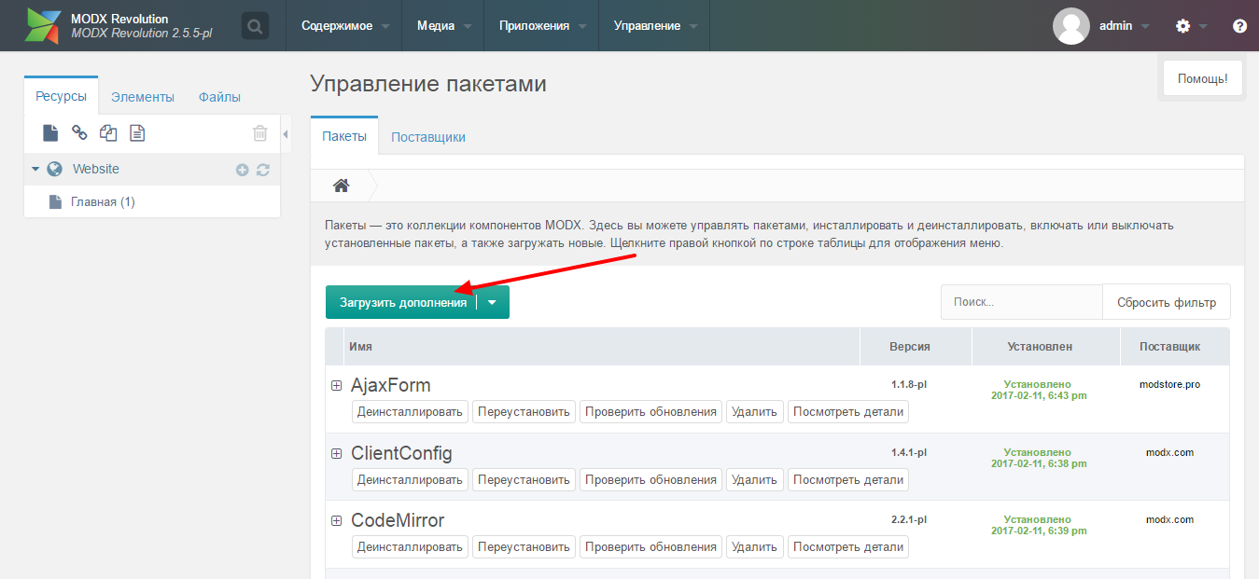The width and height of the screenshot is (1259, 579).
Task: Delete the CodeMirror package
Action: (x=754, y=546)
